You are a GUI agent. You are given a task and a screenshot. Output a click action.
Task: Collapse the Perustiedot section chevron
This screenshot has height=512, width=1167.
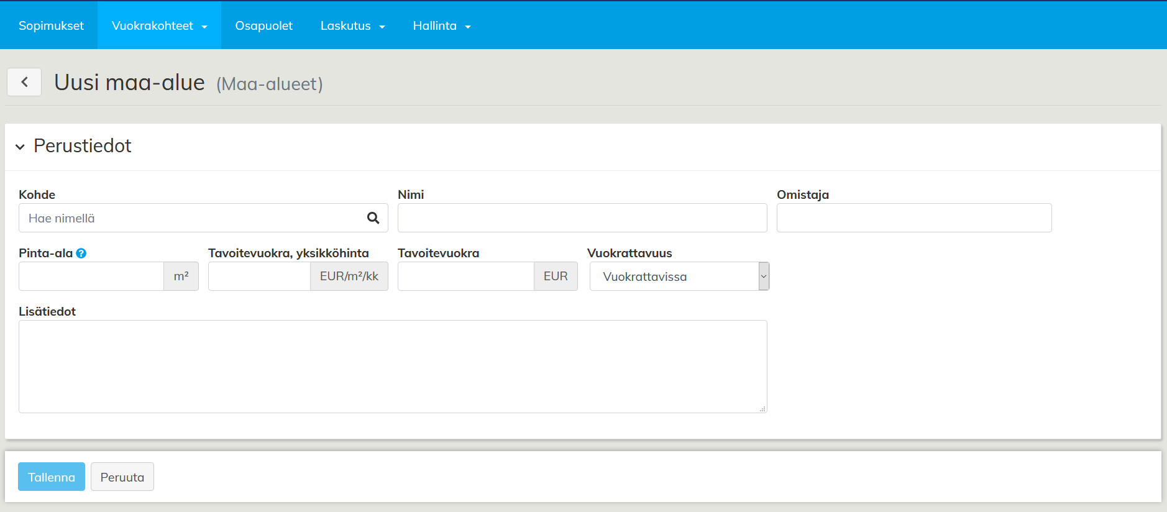(21, 147)
